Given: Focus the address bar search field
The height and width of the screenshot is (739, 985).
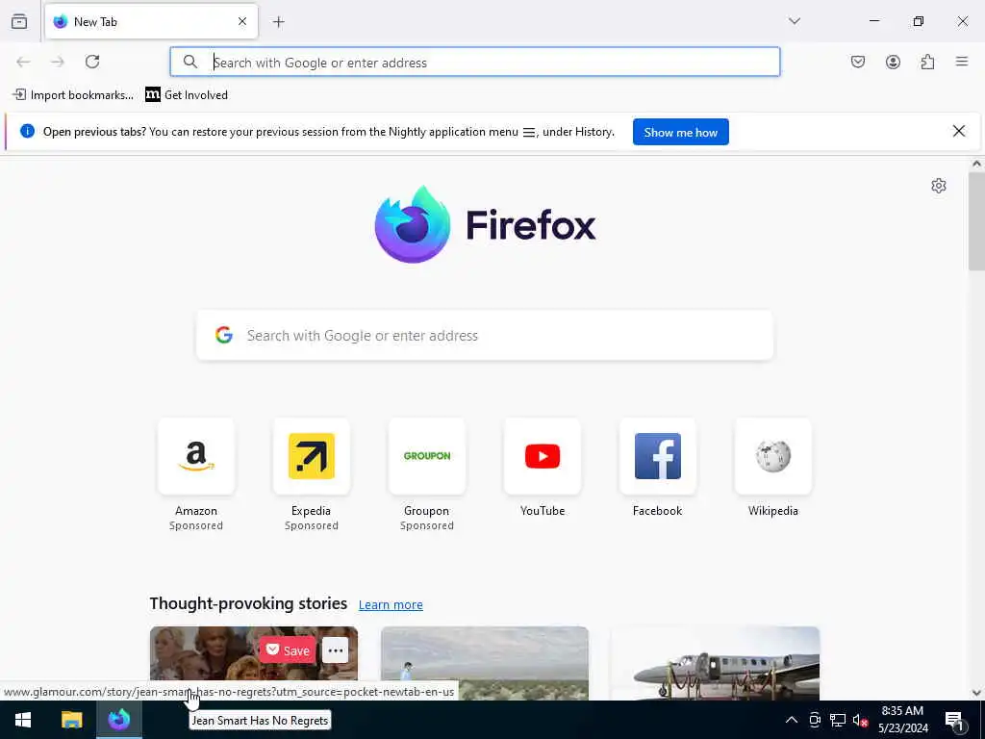Looking at the screenshot, I should 475,62.
